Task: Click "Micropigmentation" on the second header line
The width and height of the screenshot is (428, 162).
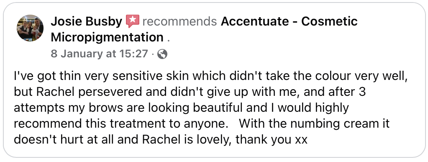Action: pos(107,37)
